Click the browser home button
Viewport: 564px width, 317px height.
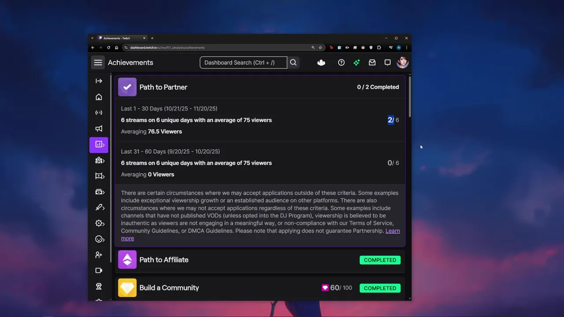[116, 48]
